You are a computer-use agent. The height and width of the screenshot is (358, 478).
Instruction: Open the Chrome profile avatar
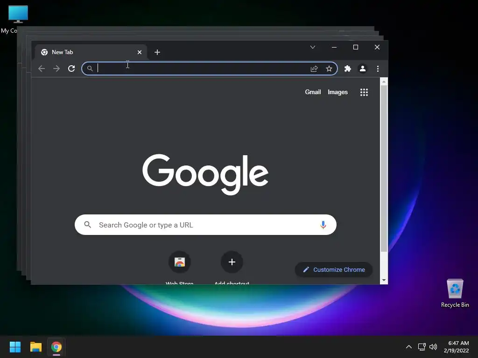[x=362, y=69]
